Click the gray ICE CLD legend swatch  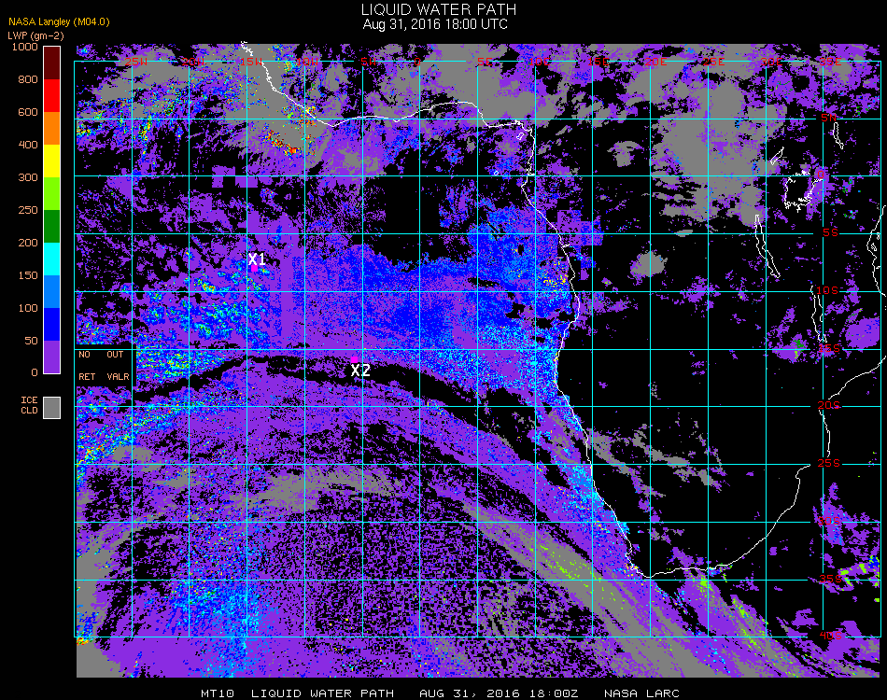click(52, 408)
